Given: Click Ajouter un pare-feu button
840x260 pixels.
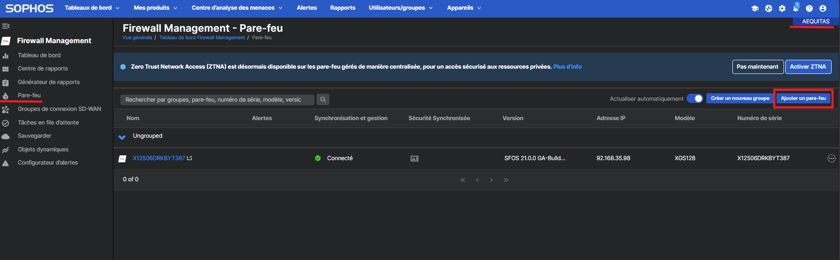Looking at the screenshot, I should [803, 99].
